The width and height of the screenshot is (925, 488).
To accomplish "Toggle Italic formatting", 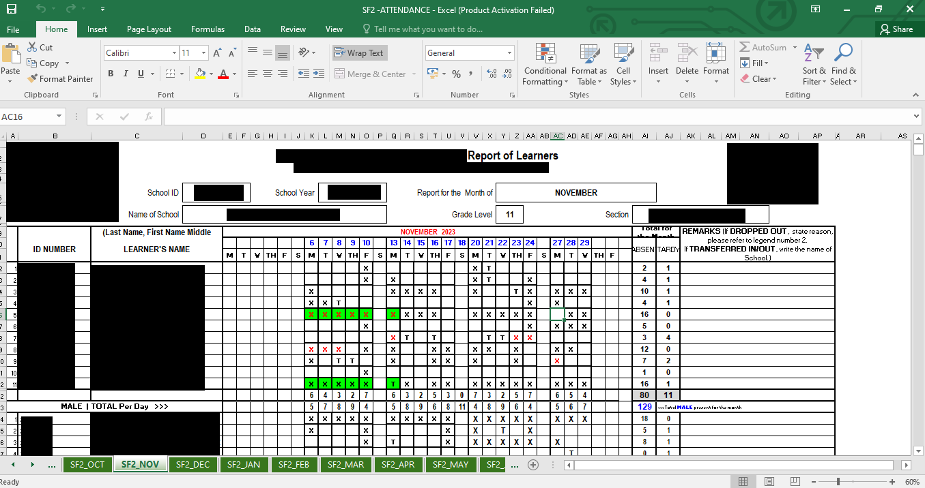I will [126, 74].
